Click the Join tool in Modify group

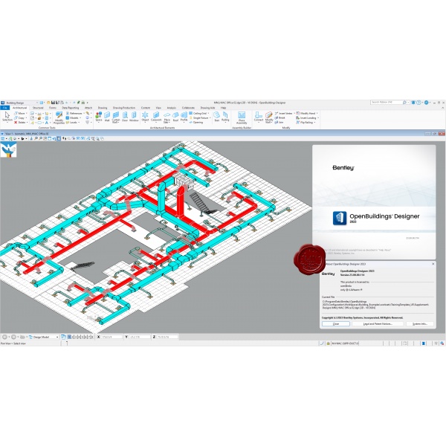(x=279, y=123)
